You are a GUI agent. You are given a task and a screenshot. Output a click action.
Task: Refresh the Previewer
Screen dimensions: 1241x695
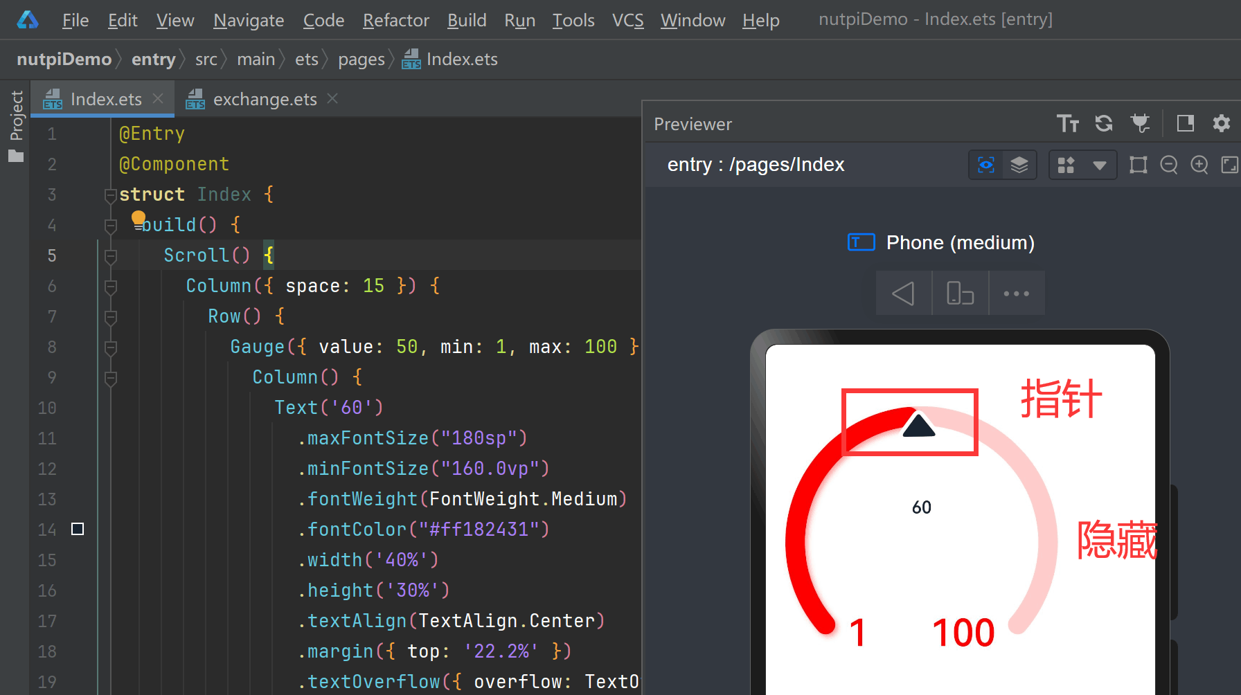coord(1104,124)
